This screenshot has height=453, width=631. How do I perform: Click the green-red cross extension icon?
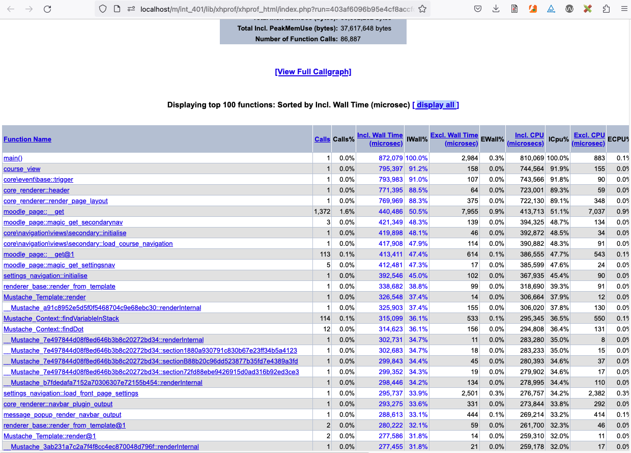[588, 9]
